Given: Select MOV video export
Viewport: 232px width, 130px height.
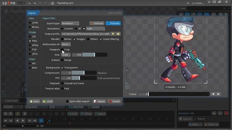Looking at the screenshot, I should tap(33, 68).
